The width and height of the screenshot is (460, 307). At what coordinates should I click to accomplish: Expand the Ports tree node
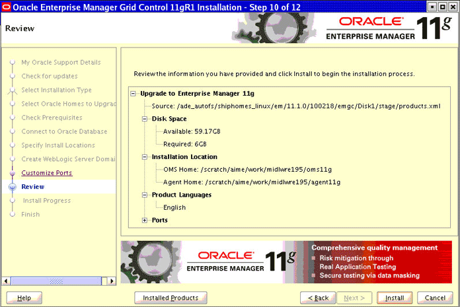(x=145, y=221)
